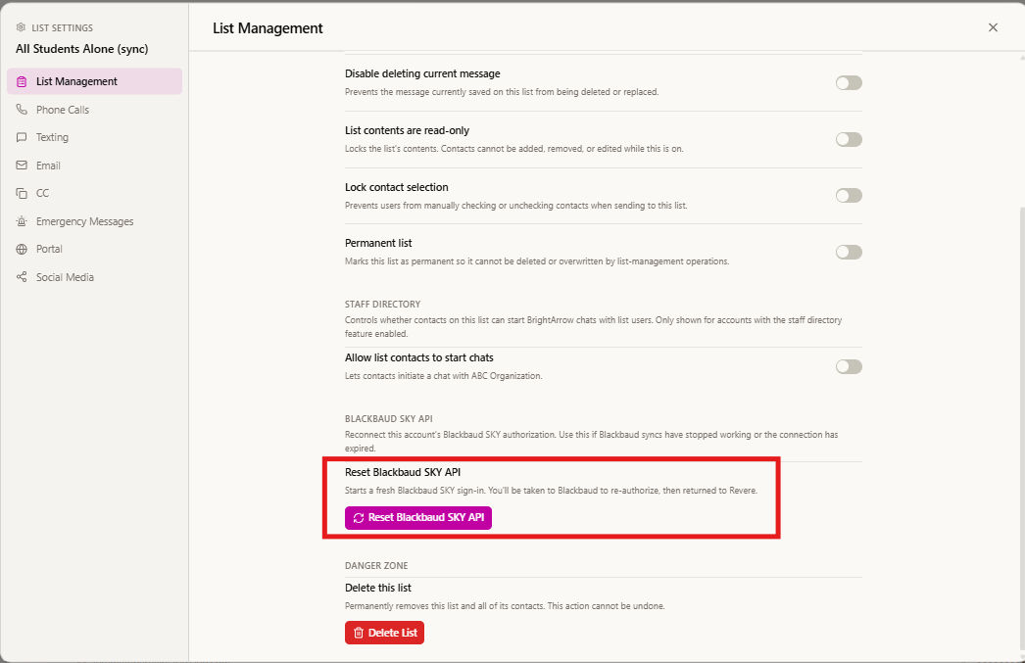1025x663 pixels.
Task: Close the List Management dialog
Action: pyautogui.click(x=993, y=27)
